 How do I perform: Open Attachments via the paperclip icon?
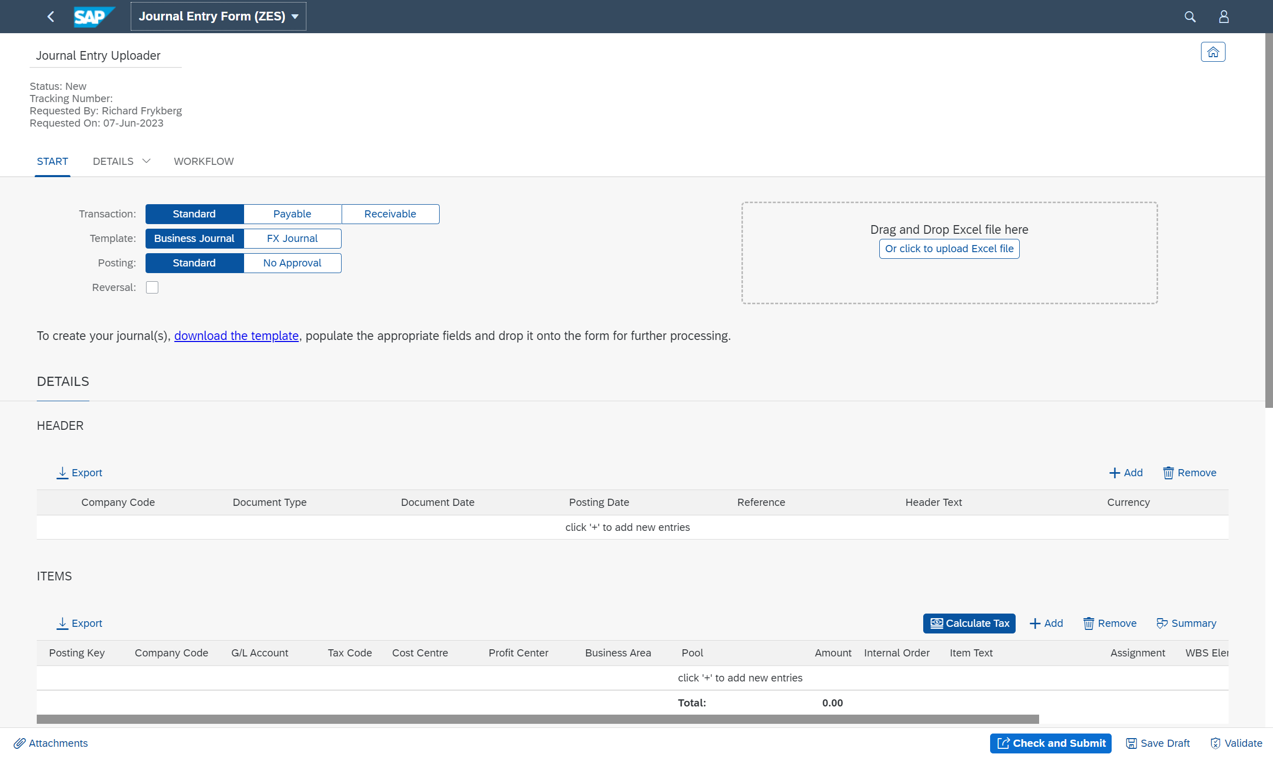(51, 743)
